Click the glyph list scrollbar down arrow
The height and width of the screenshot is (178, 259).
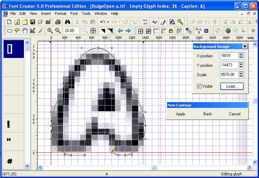[x=27, y=166]
